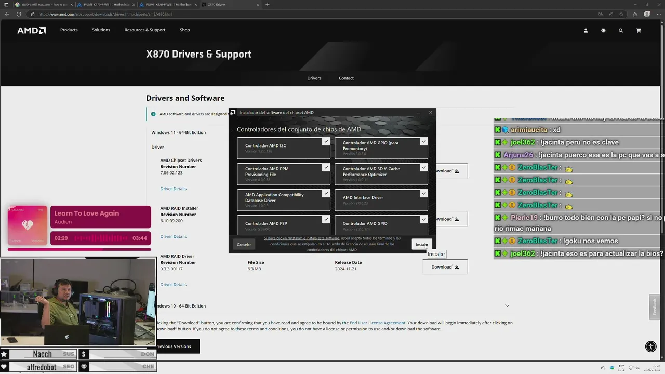
Task: Open the read aloud icon in address bar
Action: (x=612, y=14)
